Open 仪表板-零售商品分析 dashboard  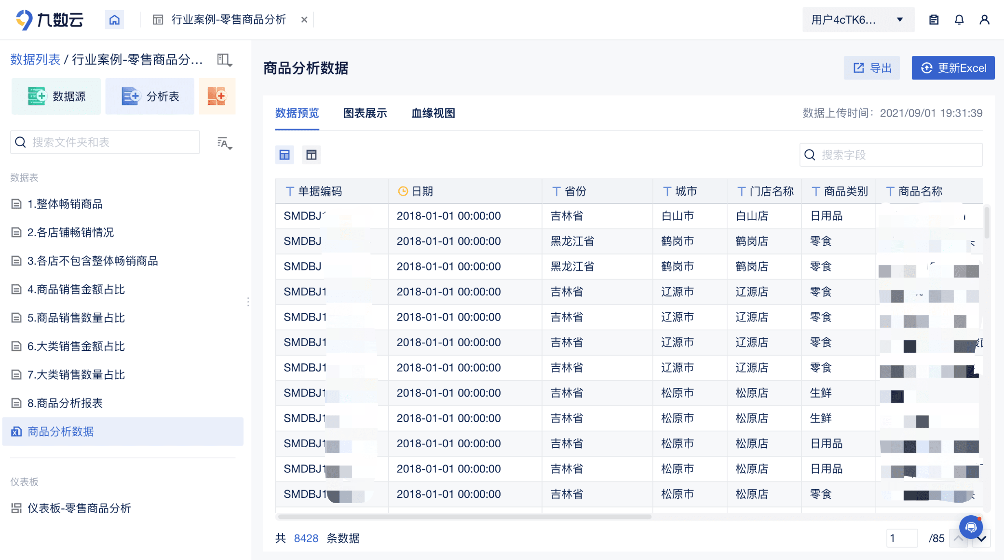point(79,508)
